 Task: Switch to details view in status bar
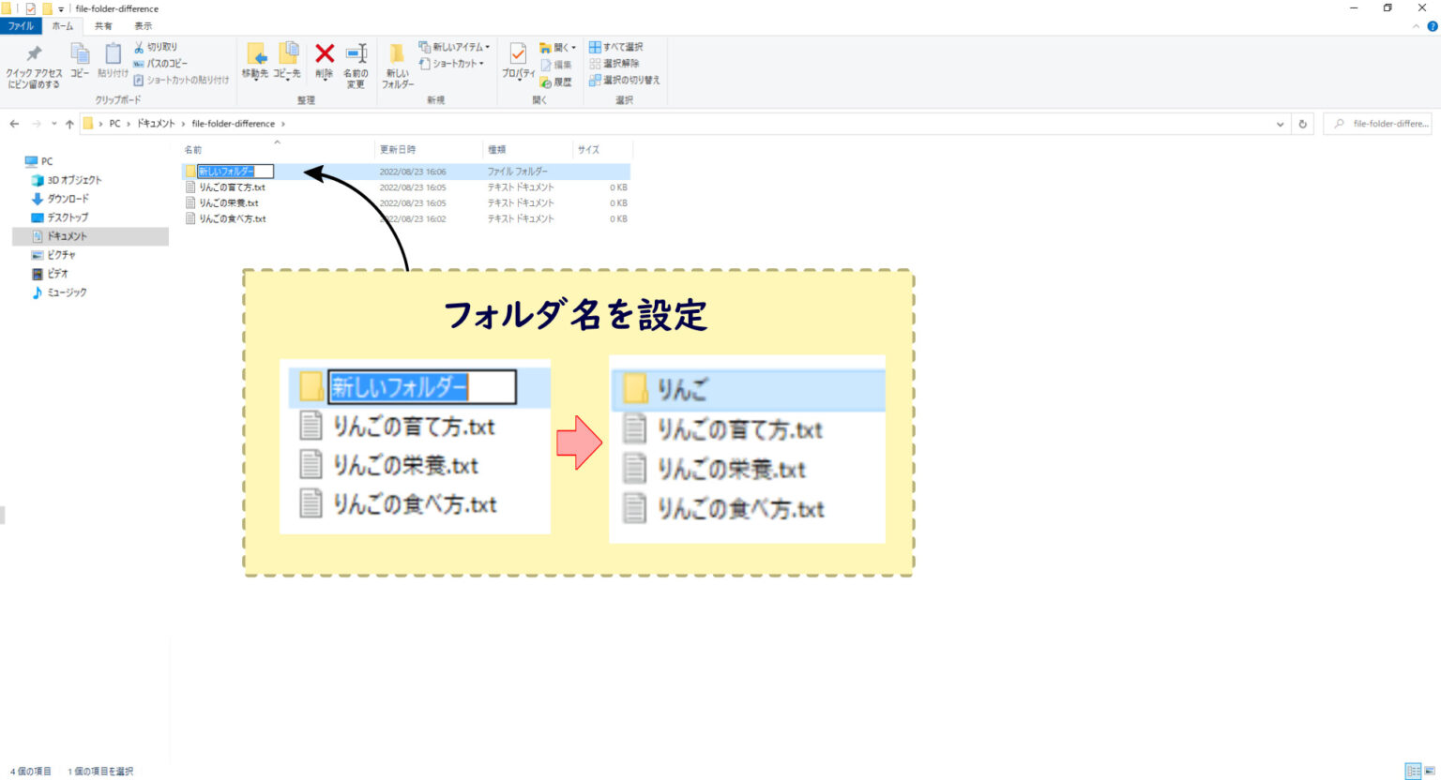pos(1413,771)
